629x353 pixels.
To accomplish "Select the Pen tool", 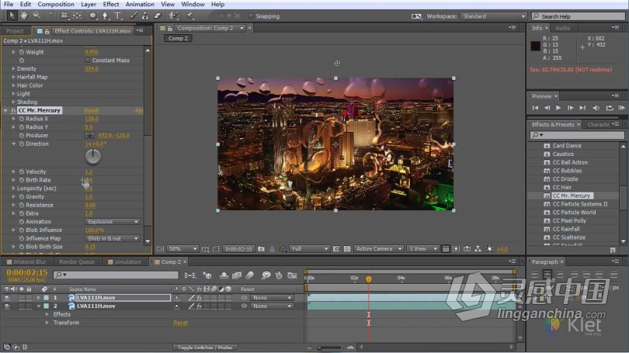I will pos(105,16).
